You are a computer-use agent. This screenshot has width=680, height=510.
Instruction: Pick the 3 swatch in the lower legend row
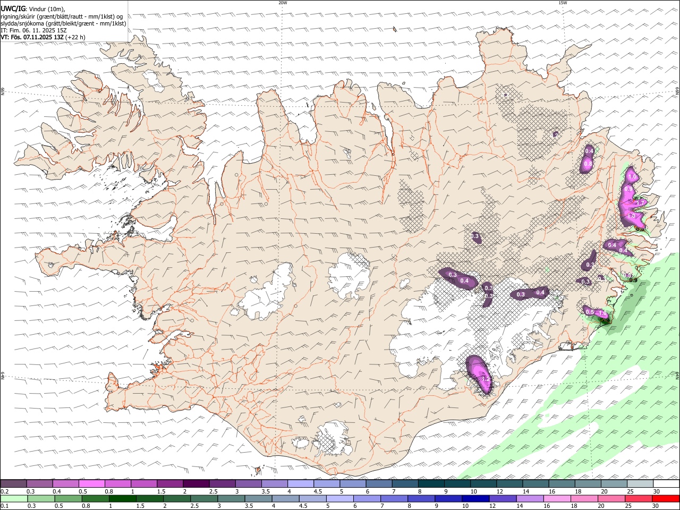231,499
